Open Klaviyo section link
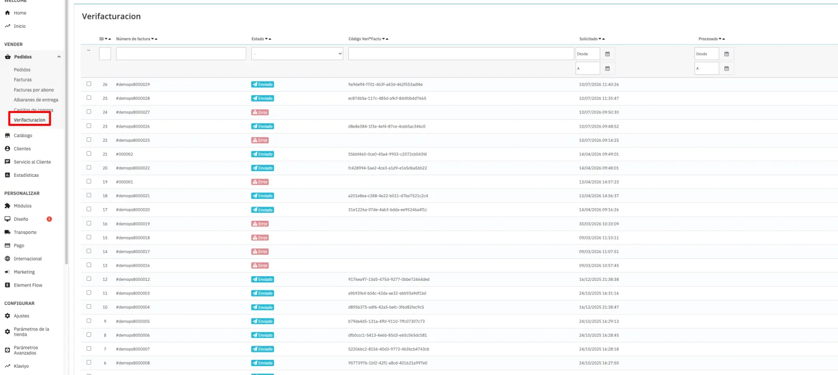Image resolution: width=838 pixels, height=375 pixels. coord(21,366)
